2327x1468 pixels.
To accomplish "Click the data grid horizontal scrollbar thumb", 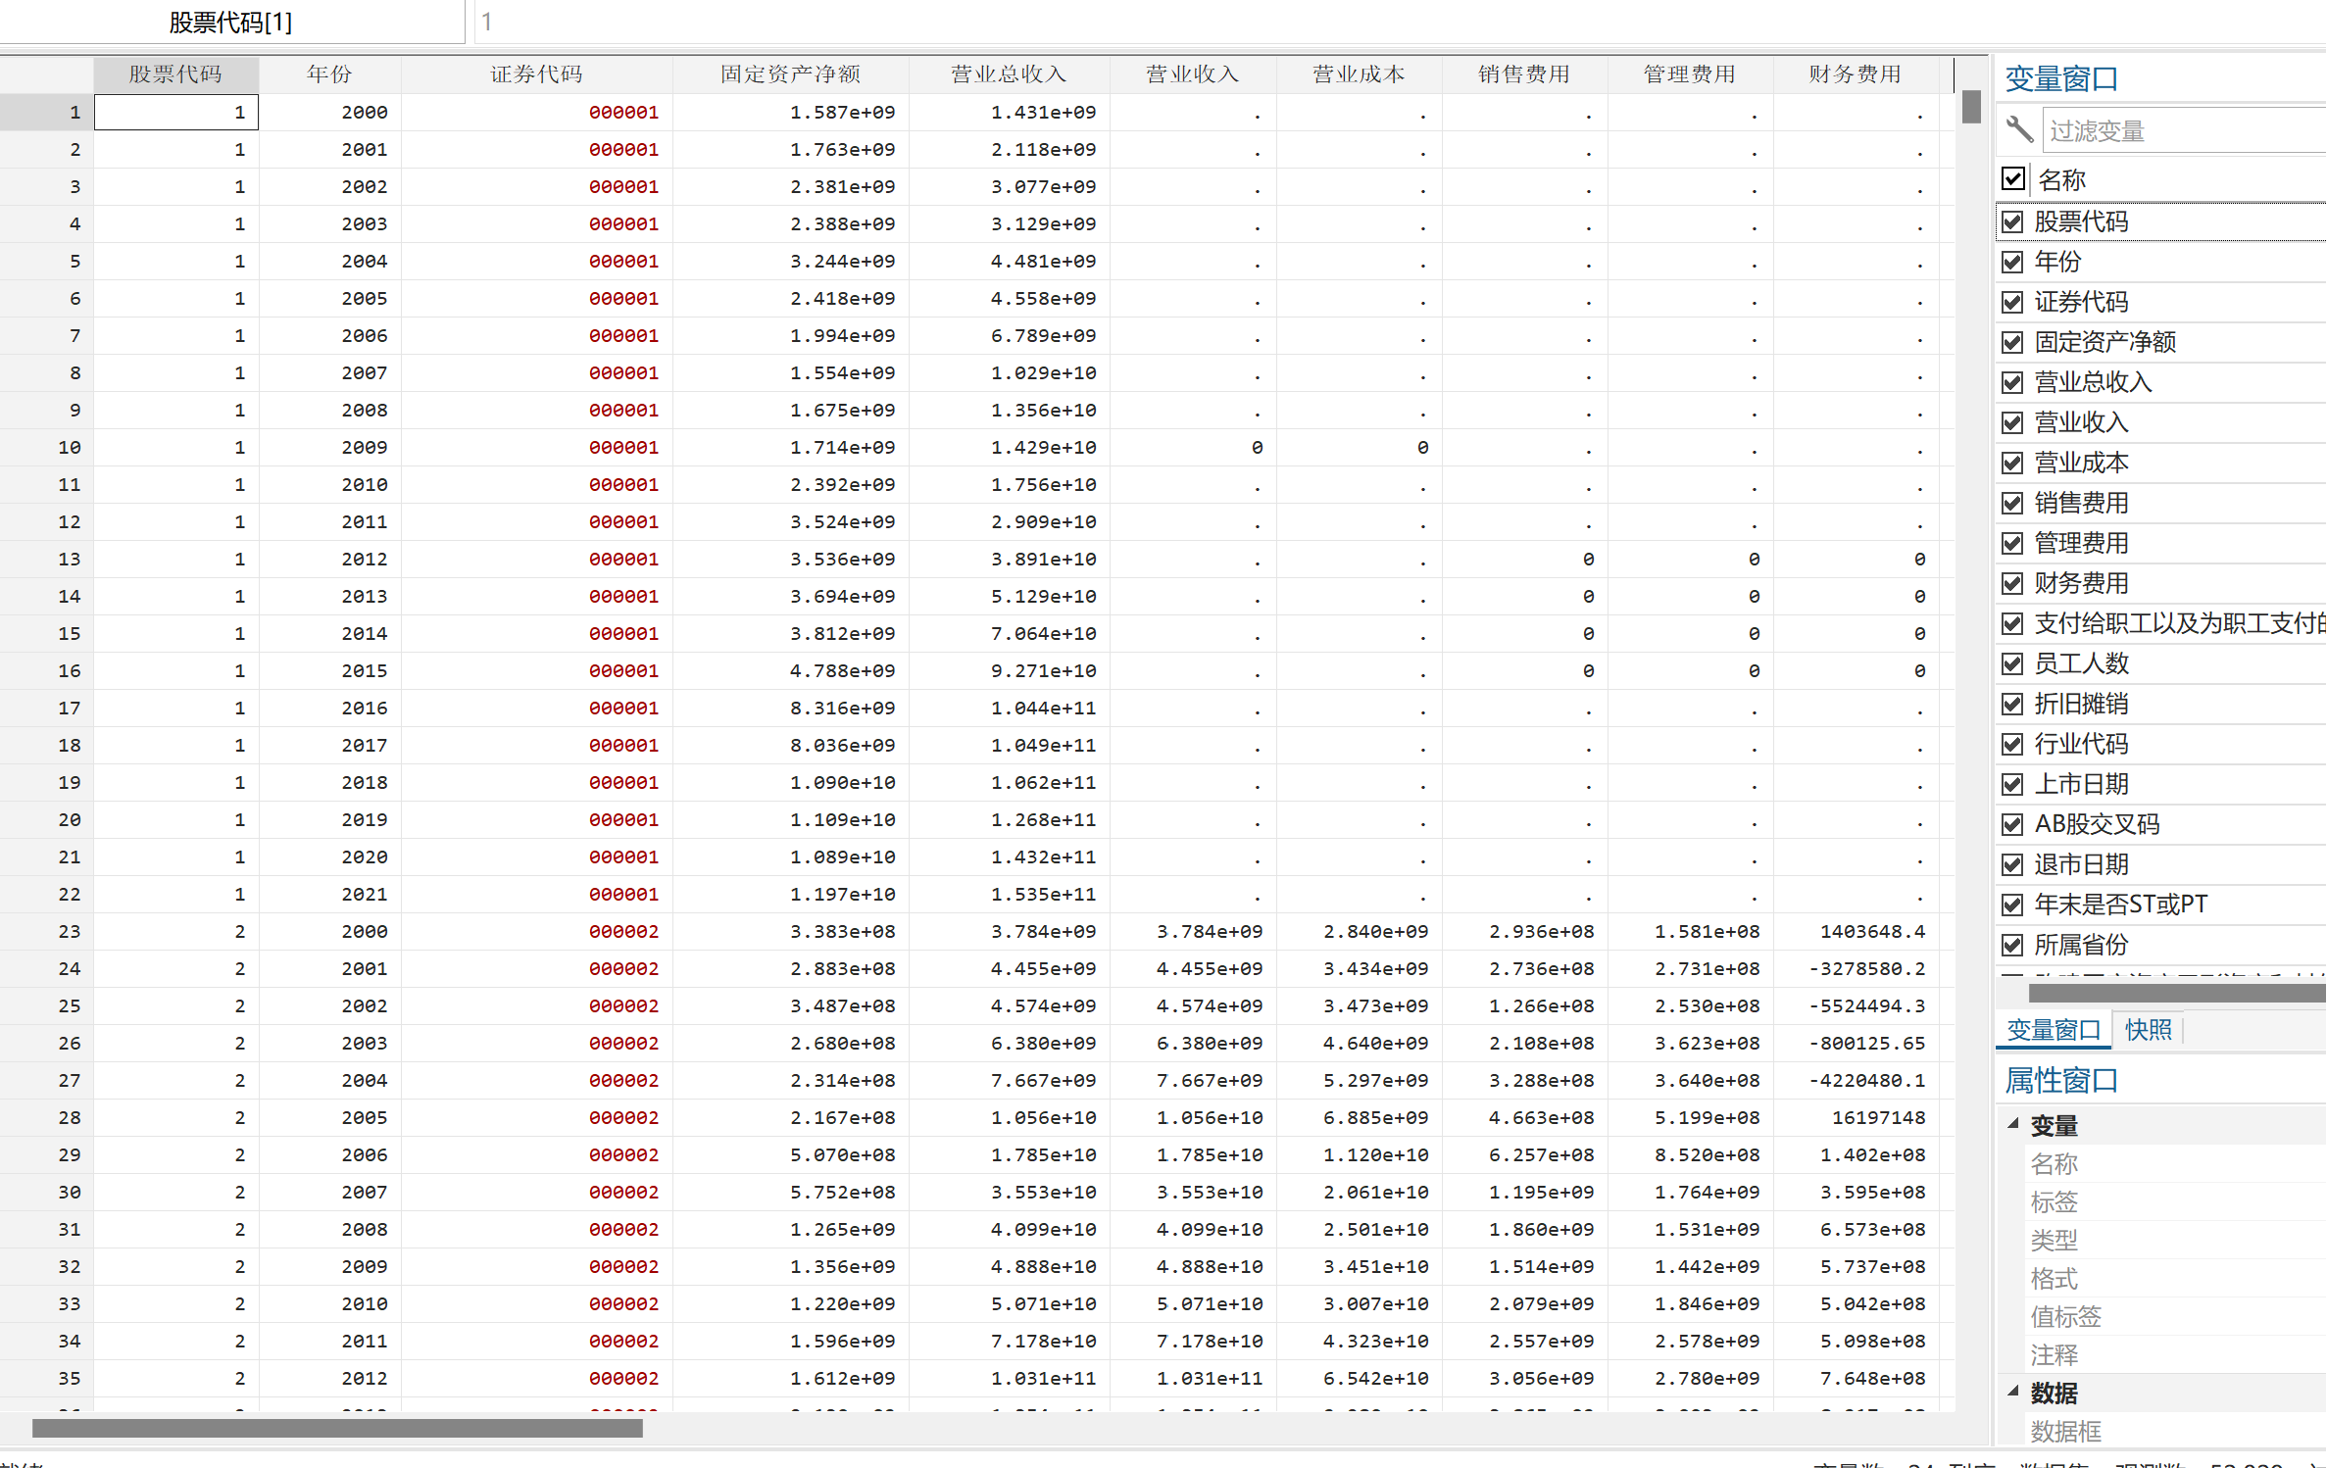I will click(x=337, y=1428).
